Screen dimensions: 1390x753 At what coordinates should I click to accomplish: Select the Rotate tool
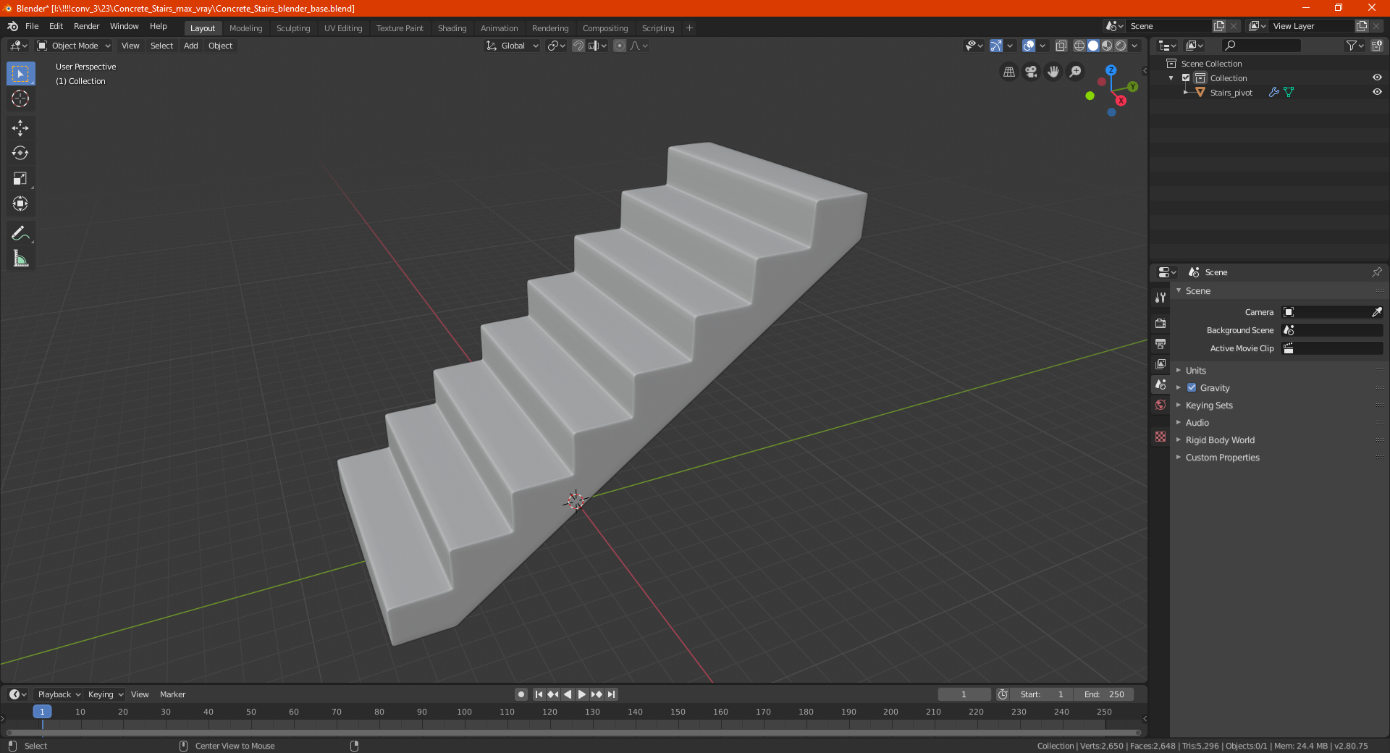coord(20,153)
